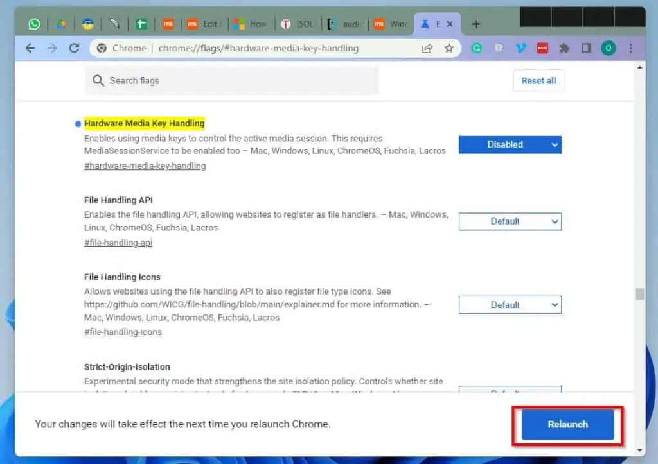Open the Default dropdown for File Handling Icons
The width and height of the screenshot is (658, 464).
coord(510,305)
